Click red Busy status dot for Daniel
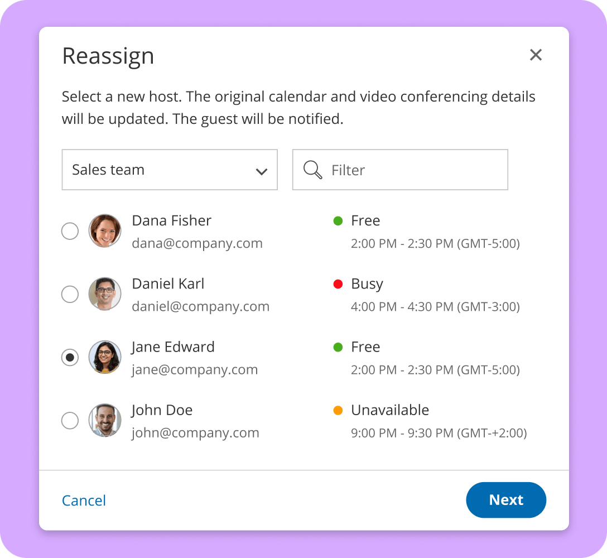Viewport: 607px width, 558px height. [x=338, y=284]
